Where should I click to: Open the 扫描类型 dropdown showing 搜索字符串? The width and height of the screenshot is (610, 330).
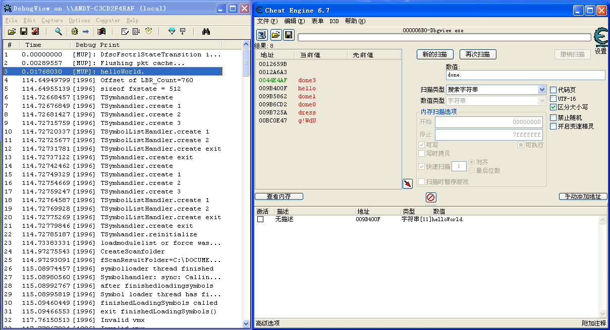tap(496, 89)
